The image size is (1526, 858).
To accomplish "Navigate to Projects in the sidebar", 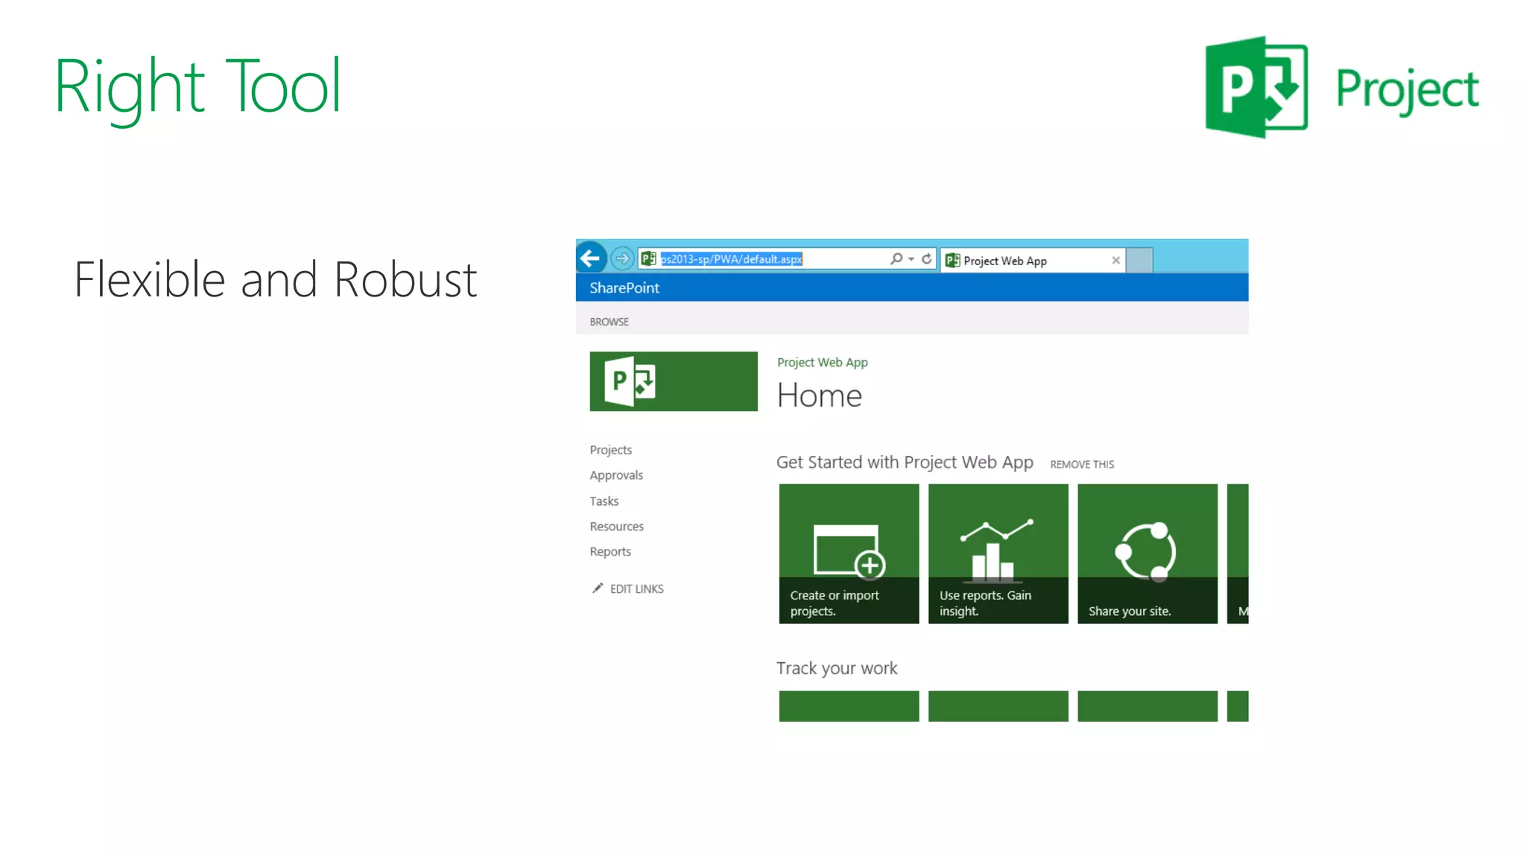I will tap(610, 450).
